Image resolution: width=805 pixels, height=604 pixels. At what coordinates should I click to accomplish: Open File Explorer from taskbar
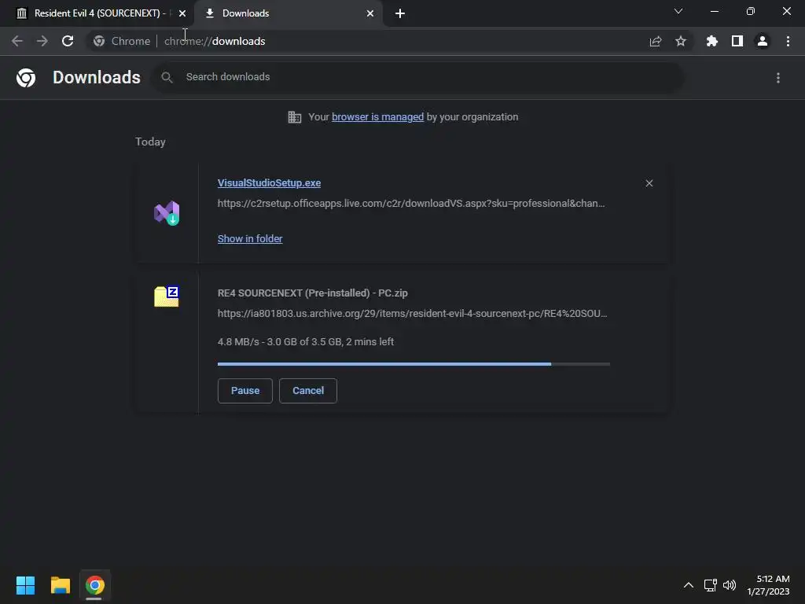[x=60, y=585]
